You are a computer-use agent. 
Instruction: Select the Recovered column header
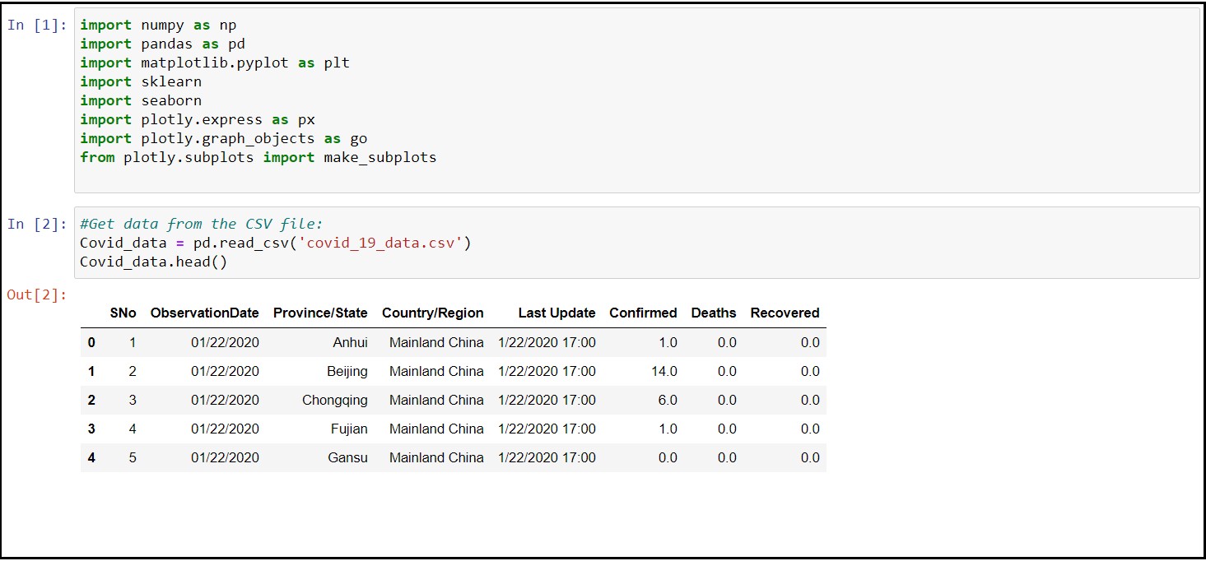(785, 313)
